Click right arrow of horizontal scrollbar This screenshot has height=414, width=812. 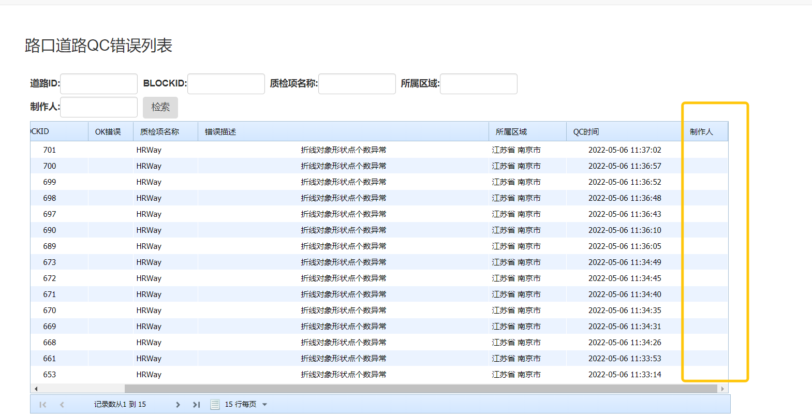pyautogui.click(x=723, y=389)
